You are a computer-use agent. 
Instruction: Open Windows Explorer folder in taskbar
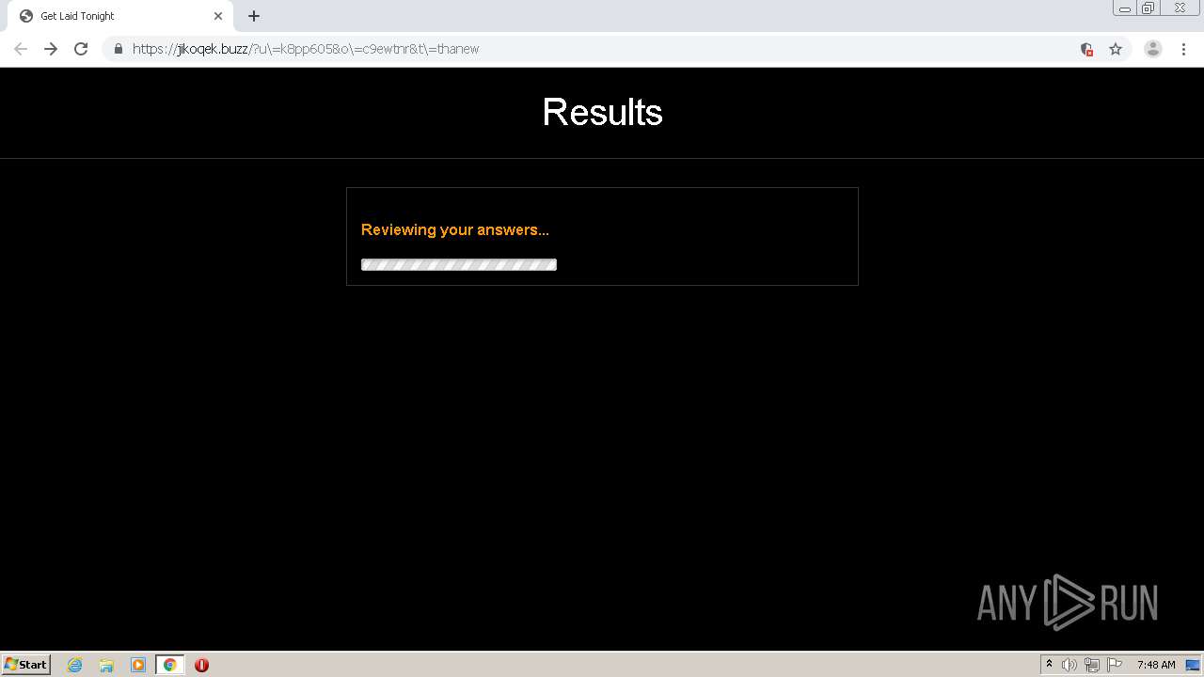tap(106, 665)
